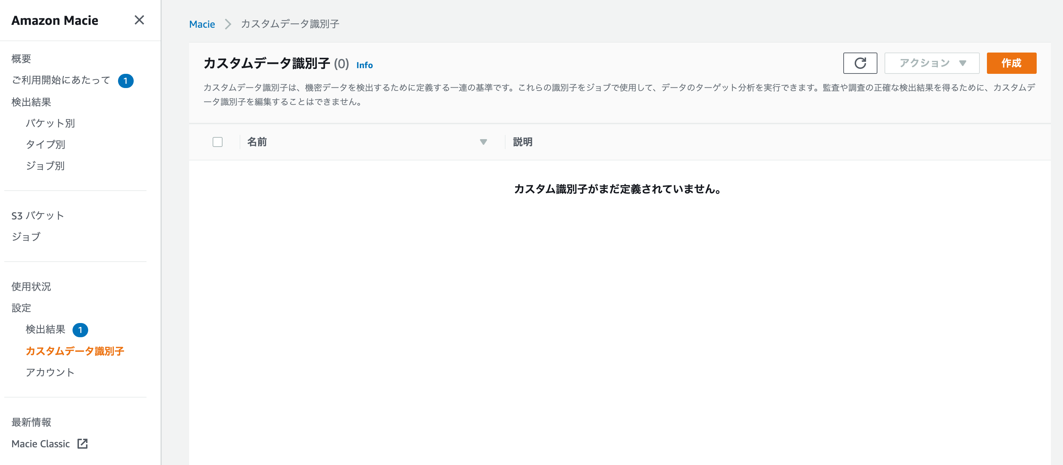Screen dimensions: 1063x465
Task: Click the 作成 button
Action: coord(1011,63)
